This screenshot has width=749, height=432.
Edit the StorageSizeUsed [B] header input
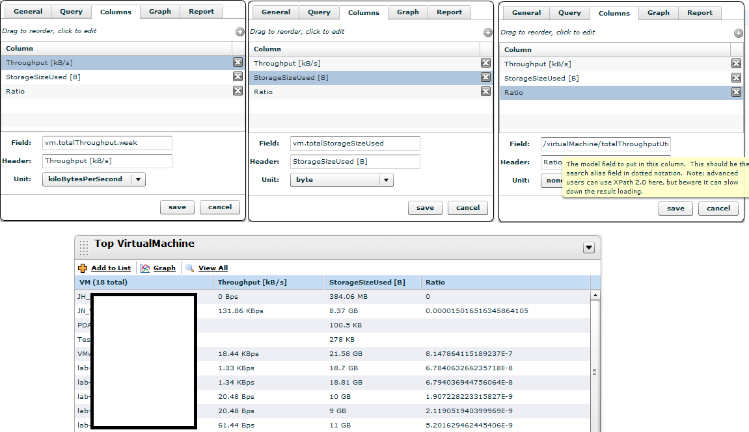coord(355,162)
